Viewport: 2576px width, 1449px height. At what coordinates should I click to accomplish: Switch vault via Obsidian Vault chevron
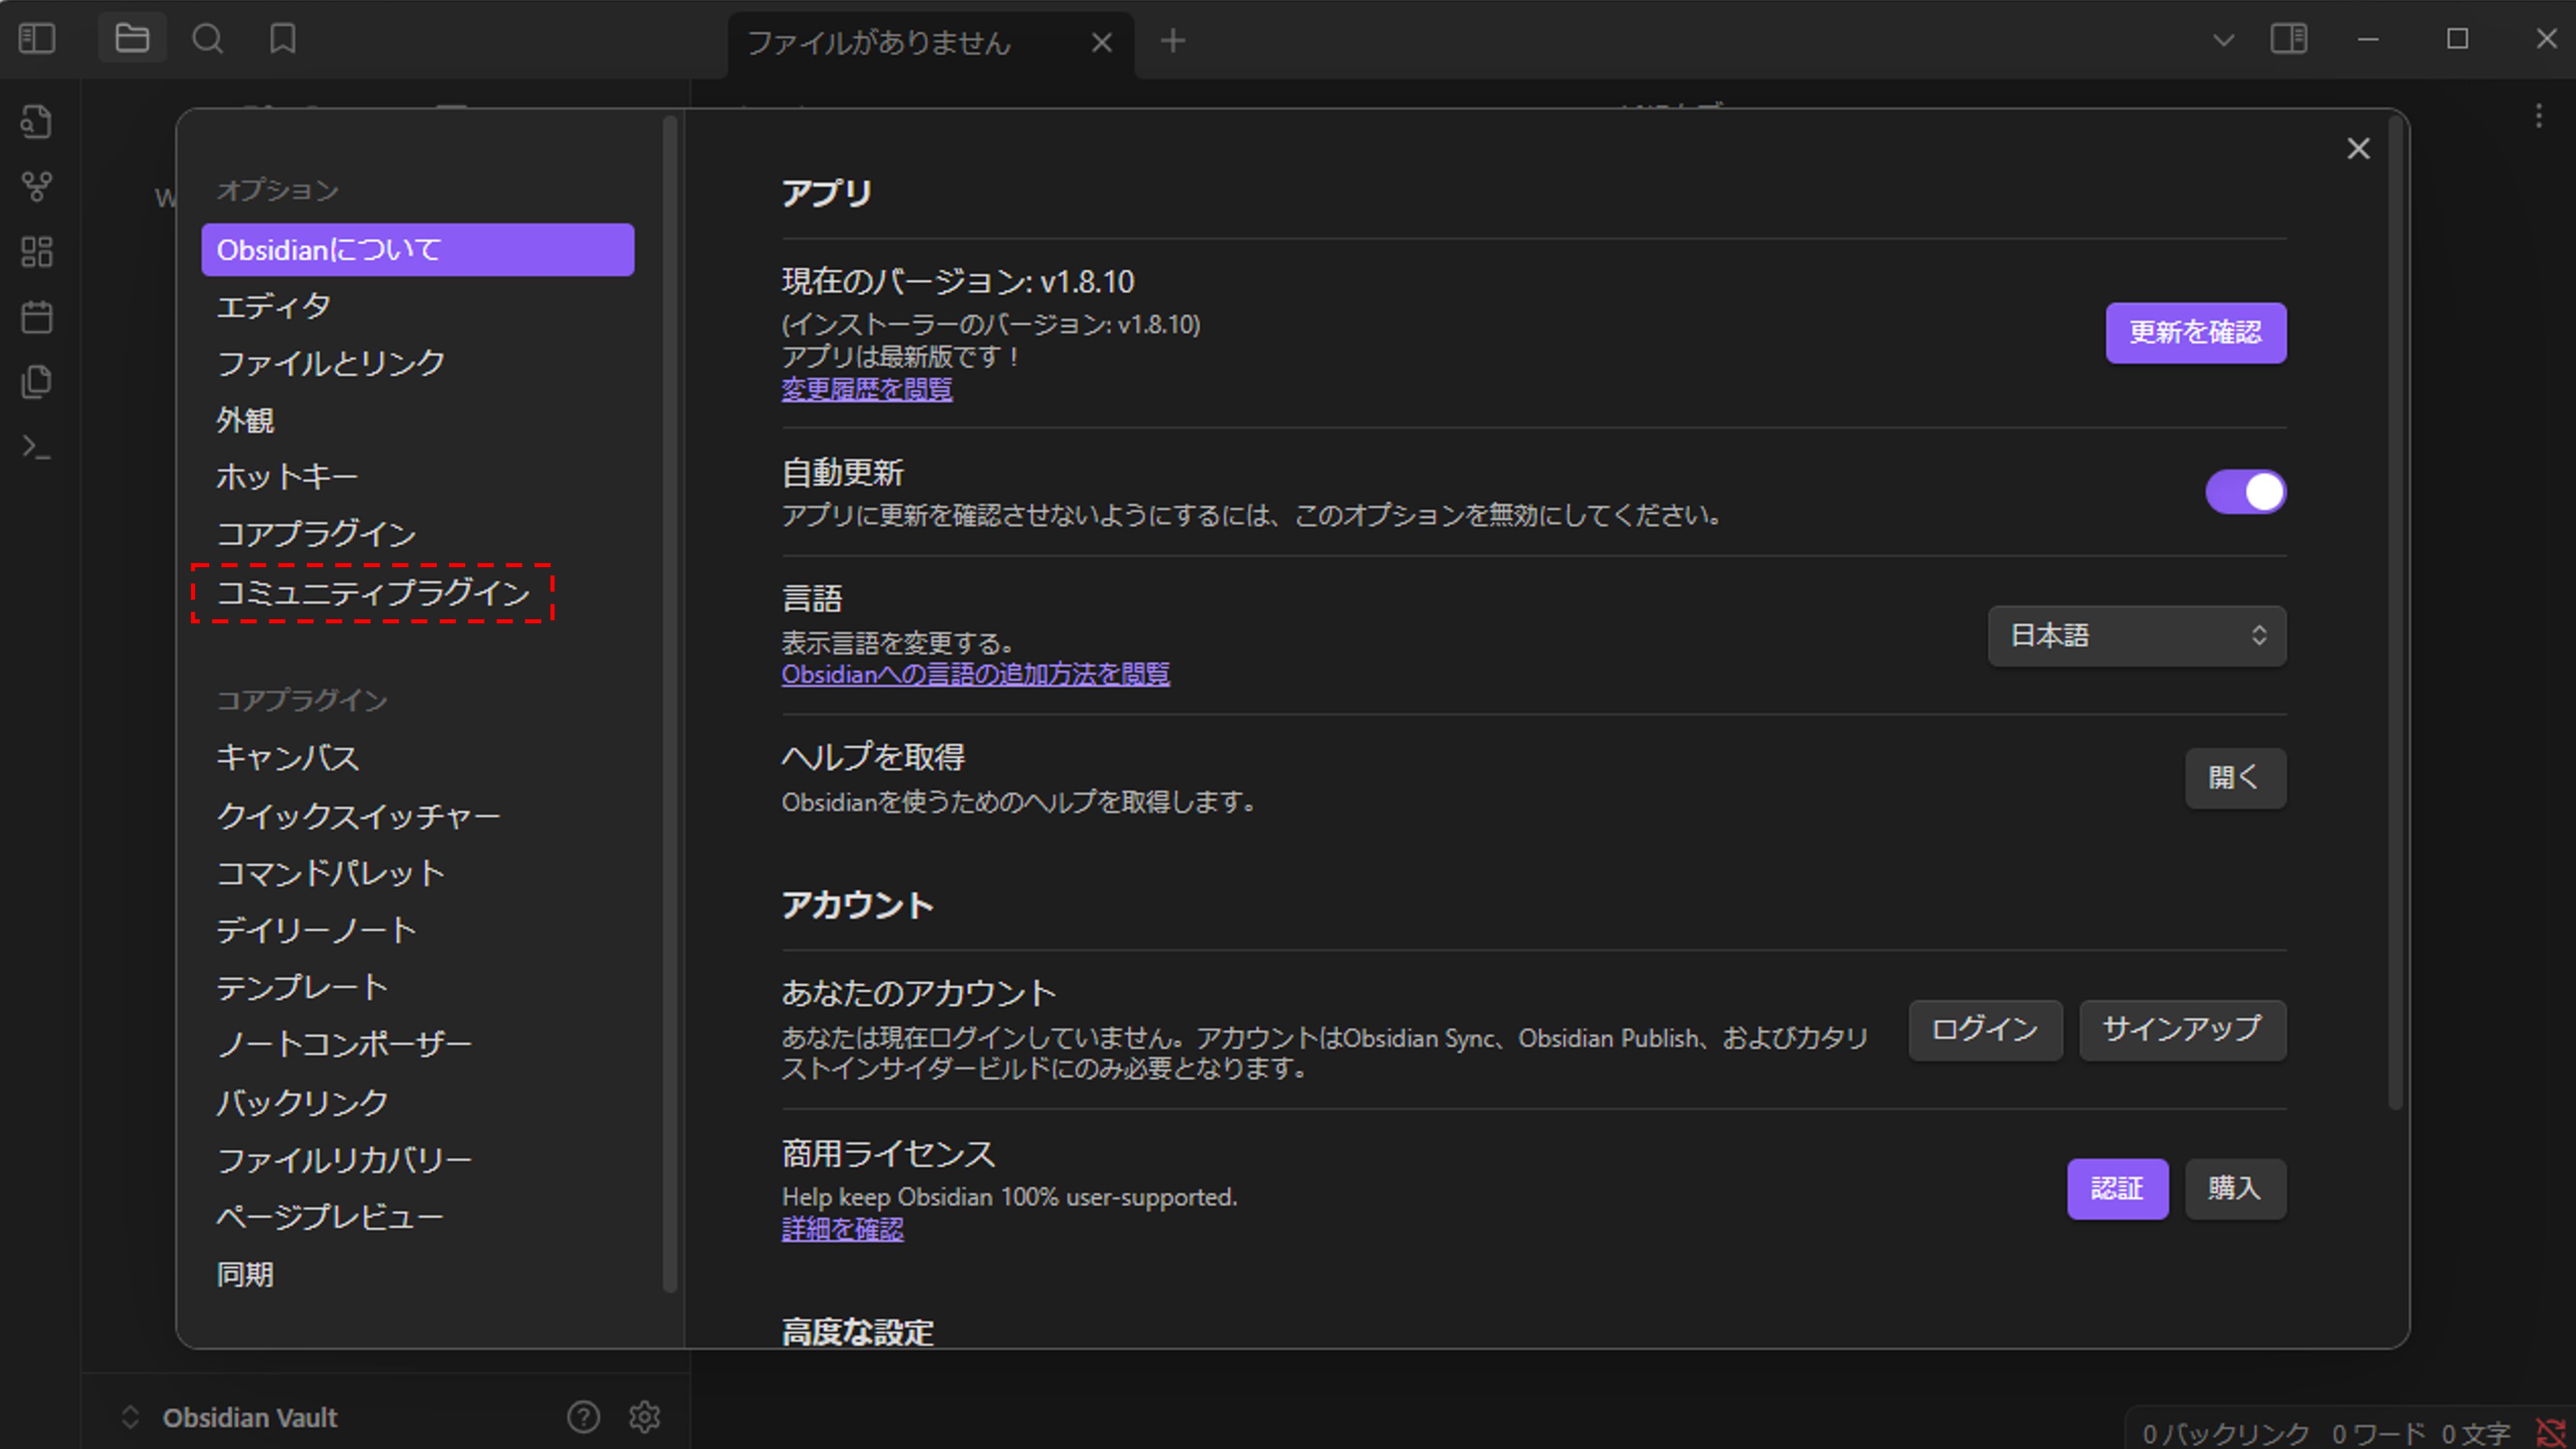131,1417
